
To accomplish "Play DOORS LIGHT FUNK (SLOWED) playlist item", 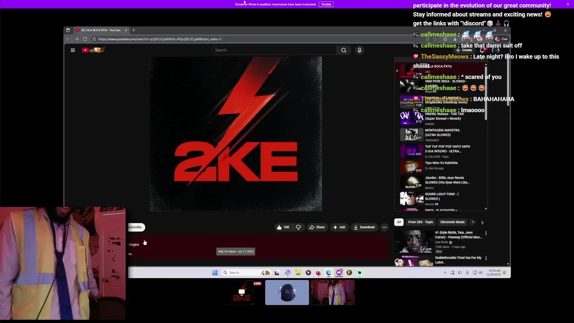I will [442, 199].
